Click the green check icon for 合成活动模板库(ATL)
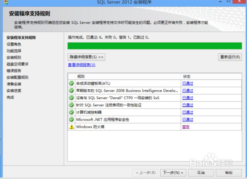This screenshot has width=247, height=179. click(71, 83)
